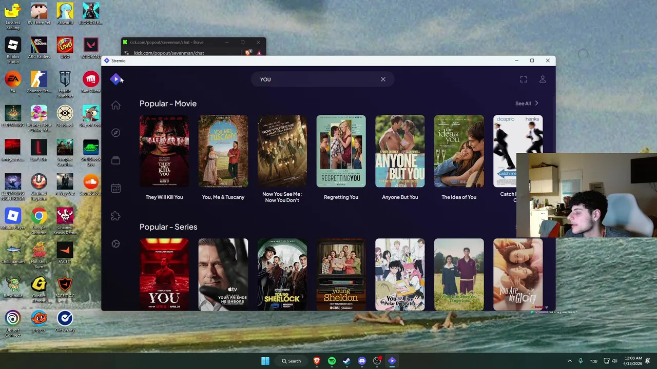
Task: Open Stremio from the taskbar
Action: click(x=392, y=361)
